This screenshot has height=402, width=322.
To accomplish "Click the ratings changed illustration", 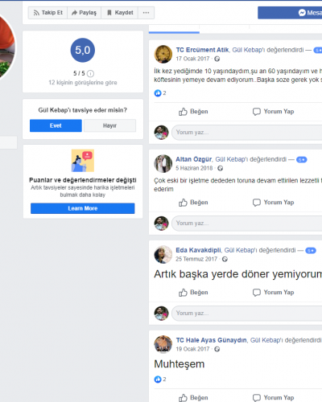I will (x=83, y=161).
